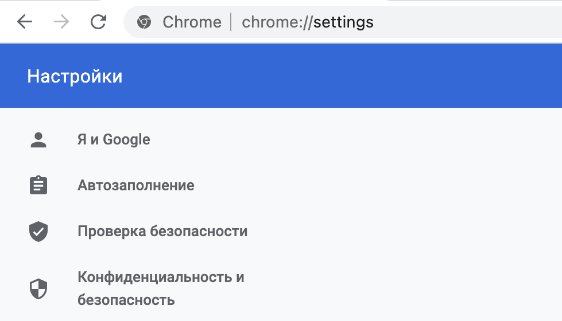Image resolution: width=562 pixels, height=321 pixels.
Task: Select Проверка безопасности in the sidebar
Action: (162, 232)
